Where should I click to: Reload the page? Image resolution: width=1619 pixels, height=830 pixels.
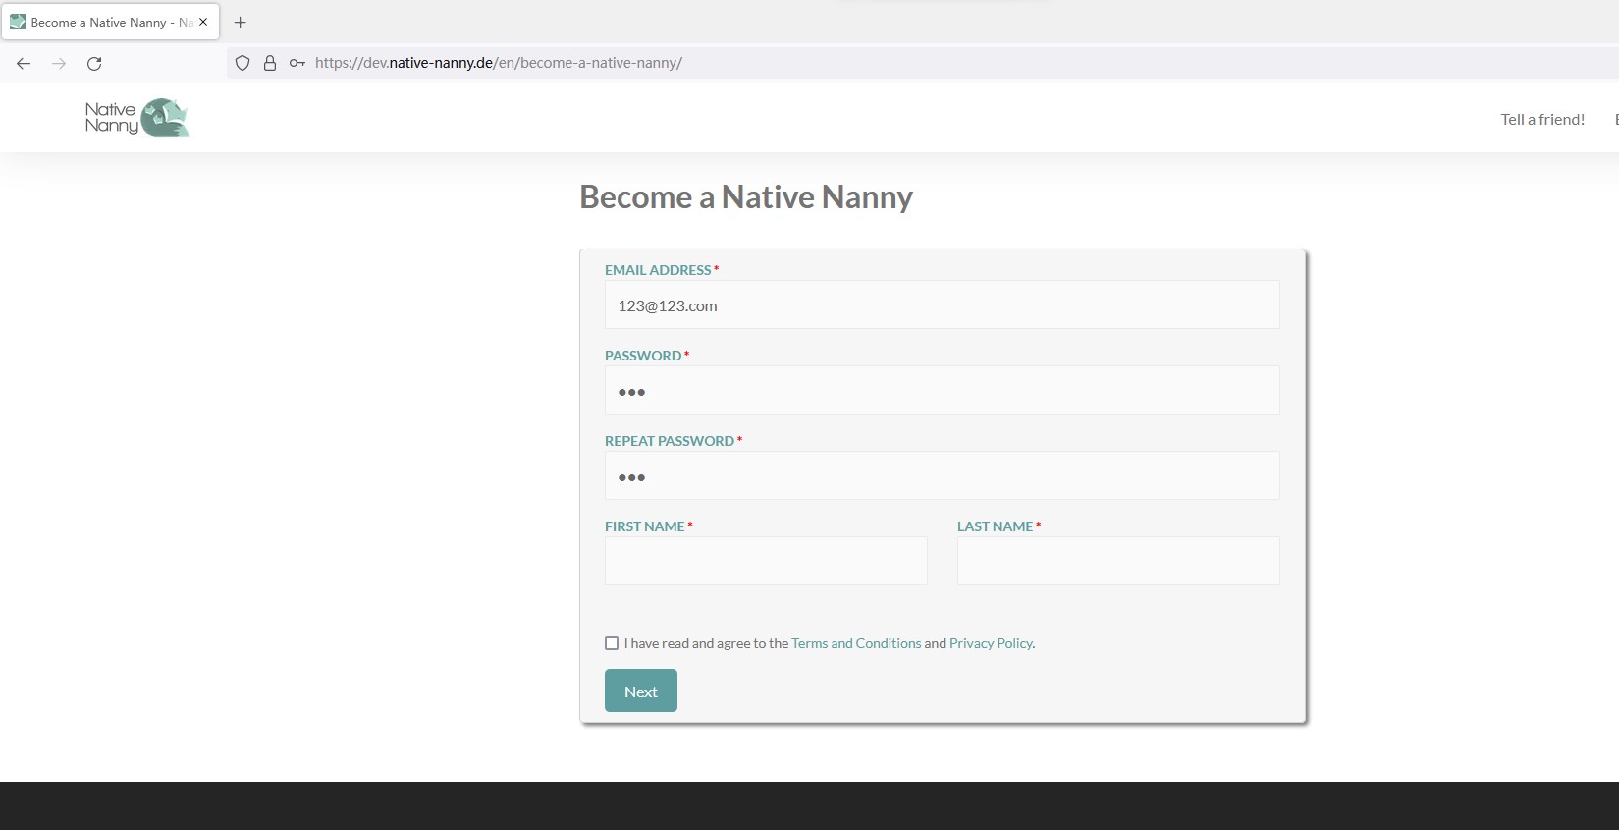pos(94,64)
